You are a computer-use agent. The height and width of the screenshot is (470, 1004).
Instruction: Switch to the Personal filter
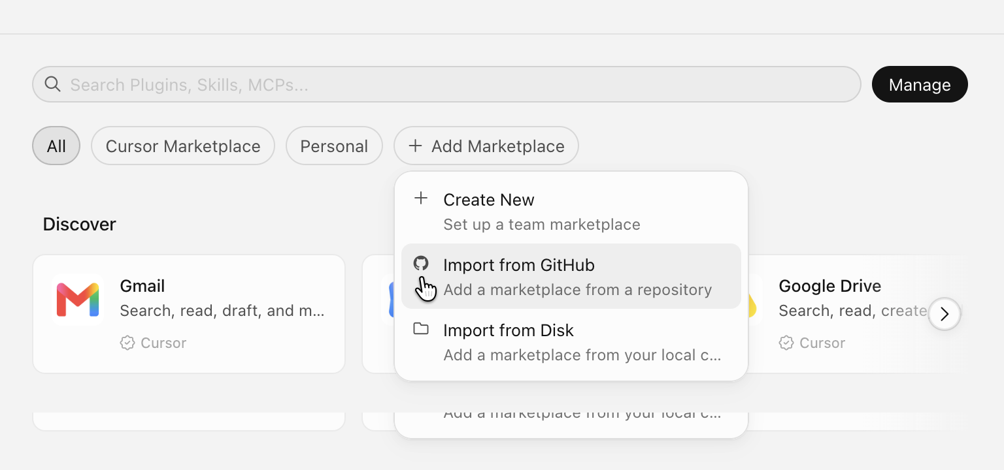(334, 146)
